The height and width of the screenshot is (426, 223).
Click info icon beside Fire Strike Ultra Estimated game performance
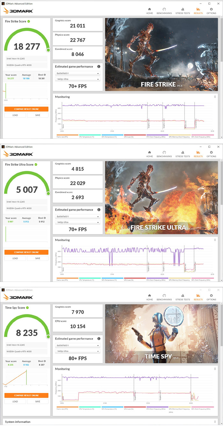(x=99, y=210)
